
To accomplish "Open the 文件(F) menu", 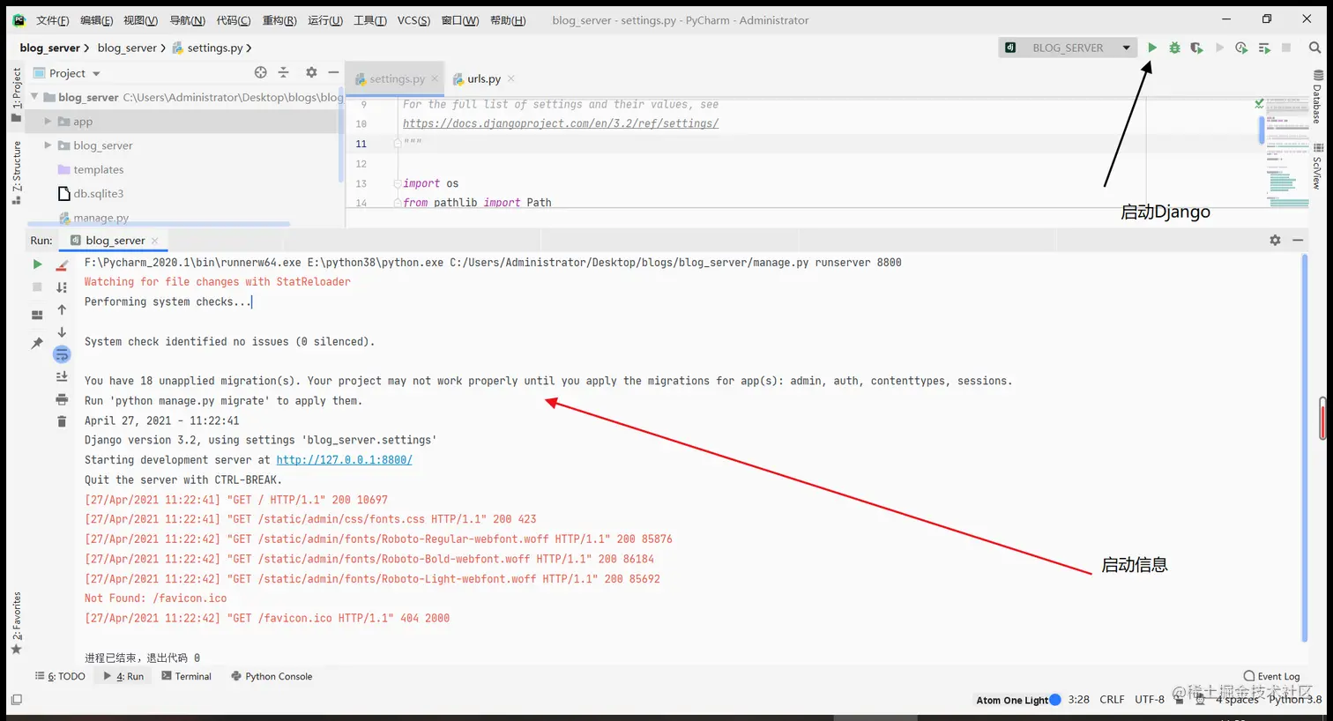I will [53, 20].
